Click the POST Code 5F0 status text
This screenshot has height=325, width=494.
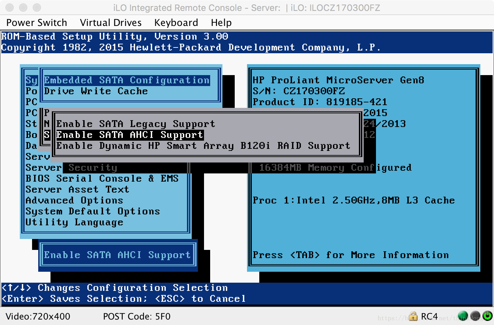click(136, 316)
